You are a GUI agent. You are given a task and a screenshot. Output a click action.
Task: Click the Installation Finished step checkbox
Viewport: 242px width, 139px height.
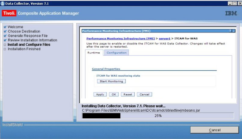[5, 49]
